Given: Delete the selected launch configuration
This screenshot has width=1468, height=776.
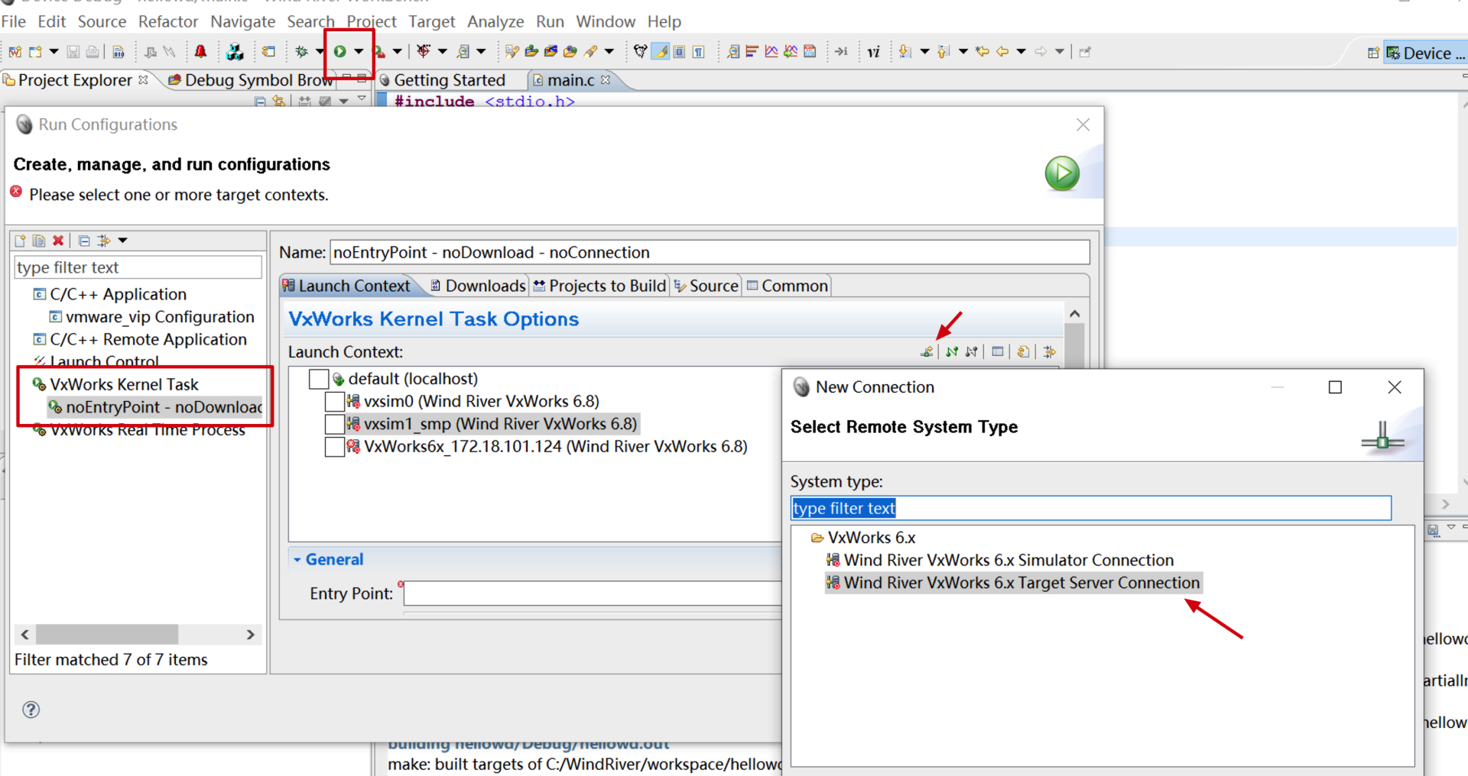Looking at the screenshot, I should 58,241.
